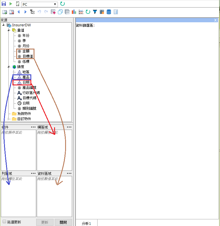Click the bar chart icon
The image size is (220, 226).
click(x=74, y=12)
